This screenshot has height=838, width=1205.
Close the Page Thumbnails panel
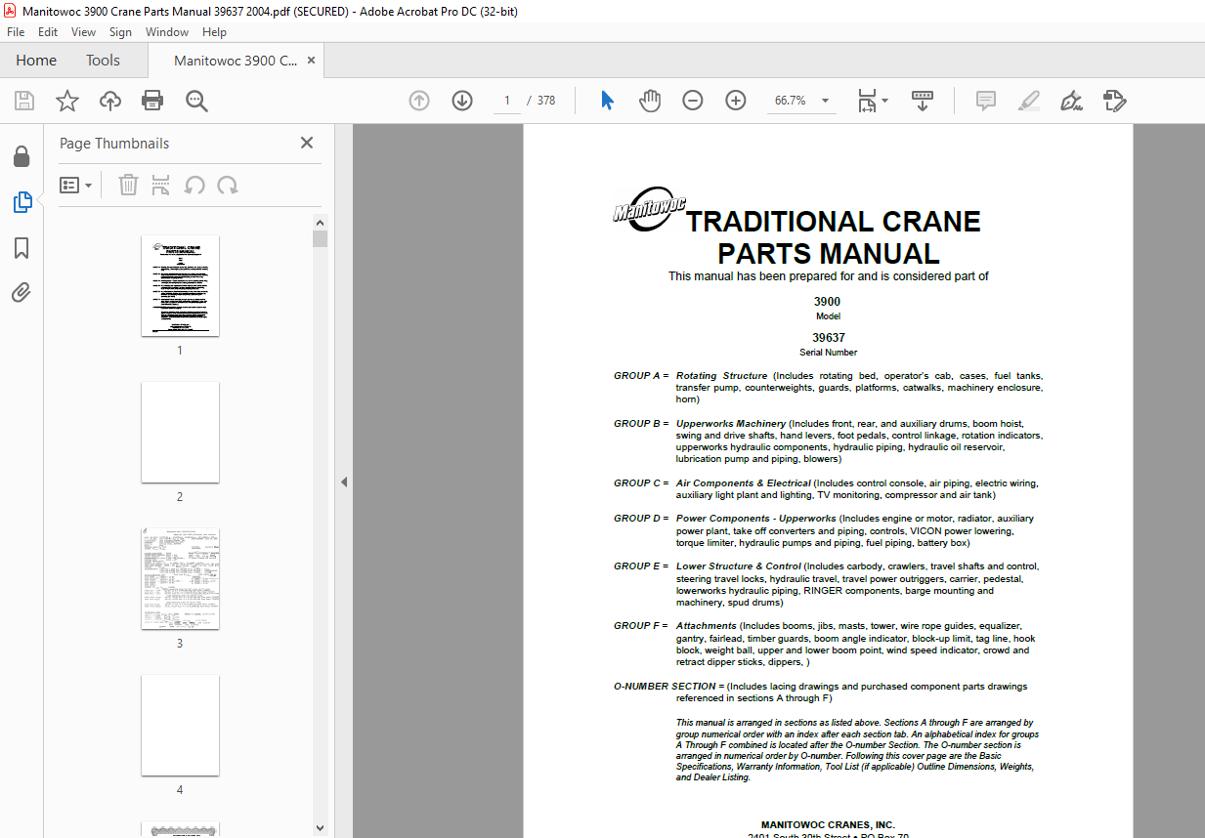307,143
